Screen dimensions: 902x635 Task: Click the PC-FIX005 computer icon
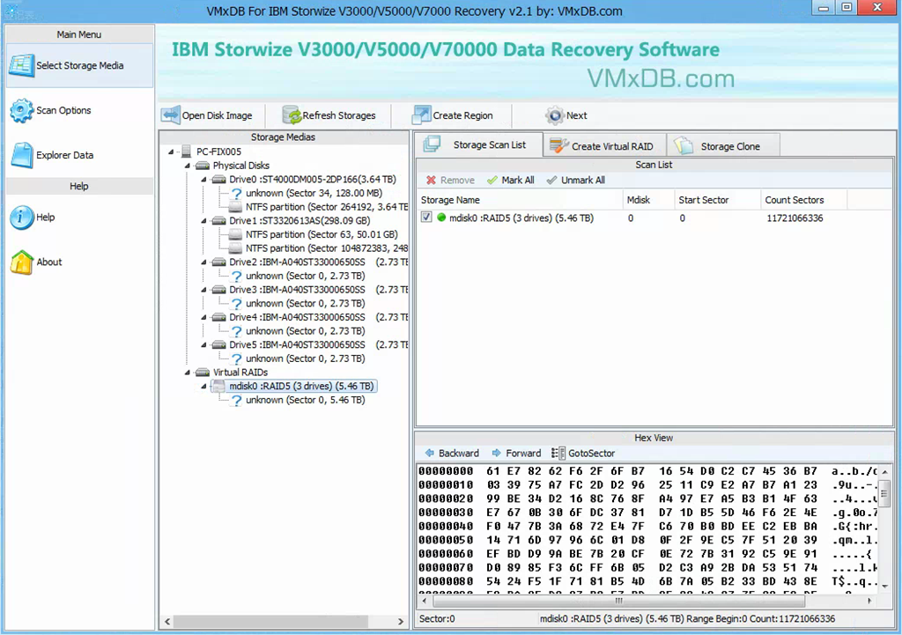click(x=187, y=151)
